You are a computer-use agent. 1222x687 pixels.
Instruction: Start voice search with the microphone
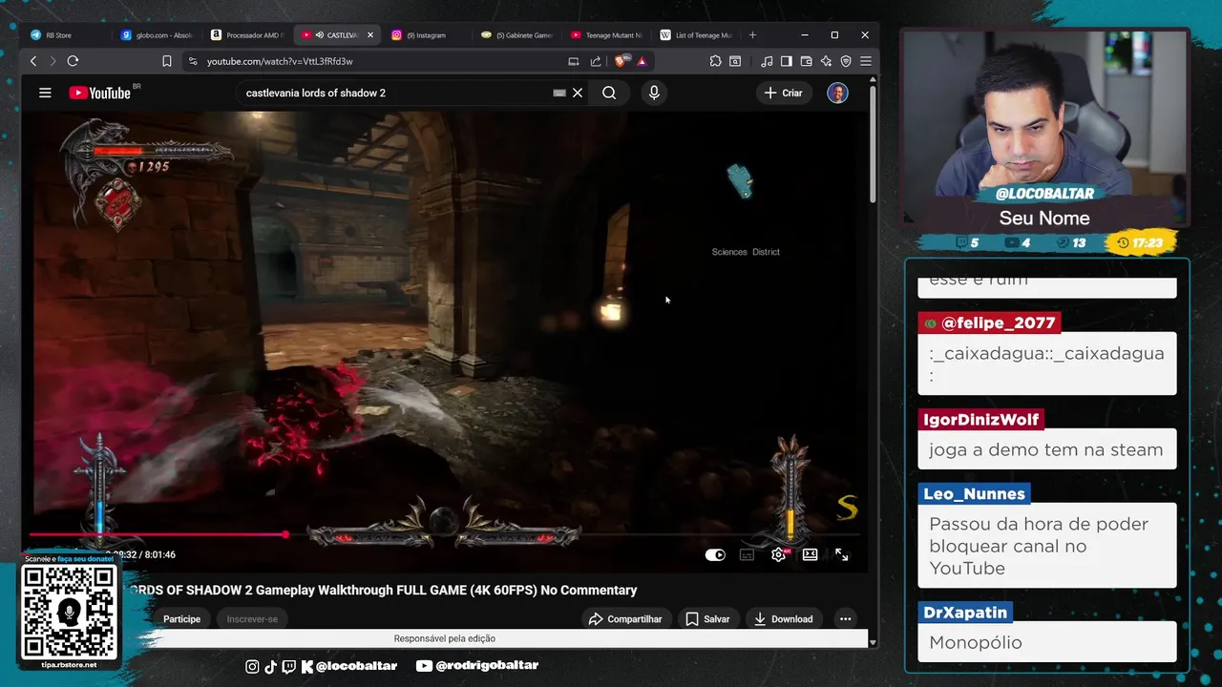tap(654, 93)
